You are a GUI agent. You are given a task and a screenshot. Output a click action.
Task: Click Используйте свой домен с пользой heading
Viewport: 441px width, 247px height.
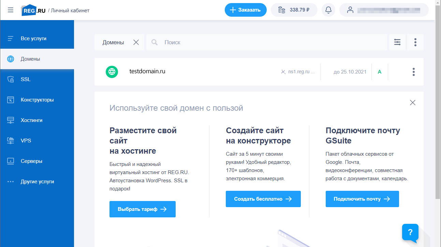pyautogui.click(x=176, y=108)
